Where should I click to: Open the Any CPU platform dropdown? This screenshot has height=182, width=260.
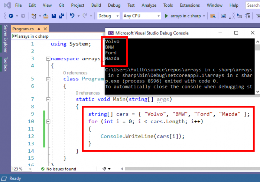tap(142, 16)
